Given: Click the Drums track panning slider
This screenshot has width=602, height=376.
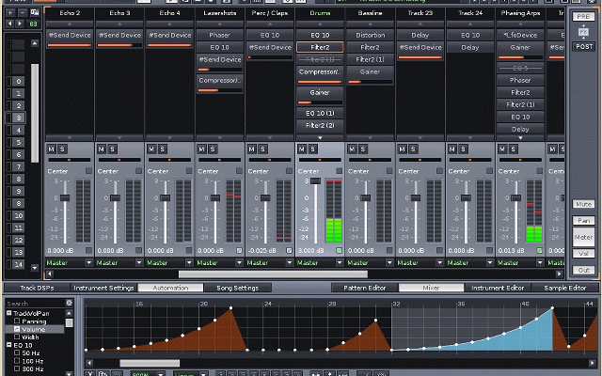Looking at the screenshot, I should (320, 160).
